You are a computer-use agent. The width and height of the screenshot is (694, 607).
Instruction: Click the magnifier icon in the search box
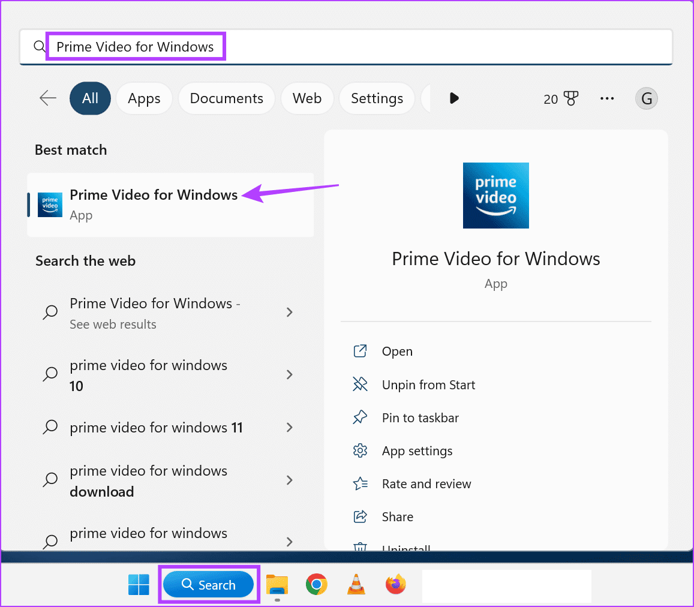pyautogui.click(x=40, y=47)
